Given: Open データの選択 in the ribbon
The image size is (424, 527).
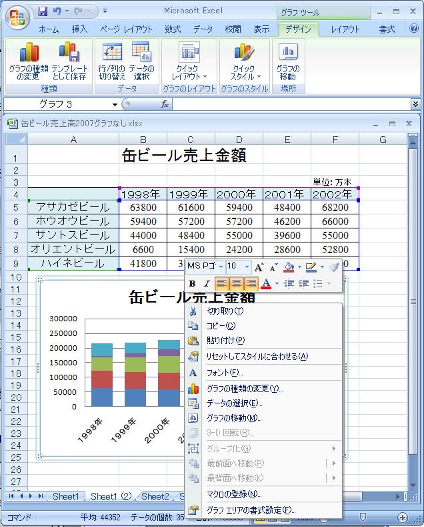Looking at the screenshot, I should [x=141, y=61].
